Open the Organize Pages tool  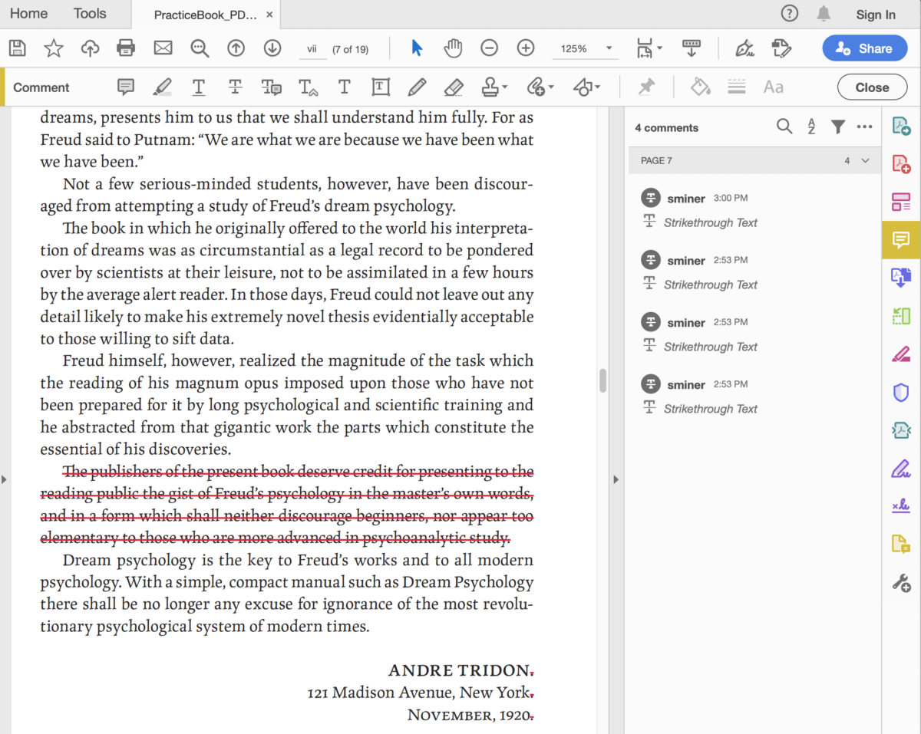(901, 202)
